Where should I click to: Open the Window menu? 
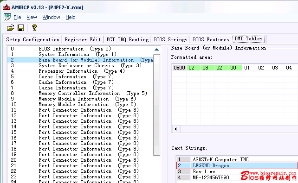point(52,17)
